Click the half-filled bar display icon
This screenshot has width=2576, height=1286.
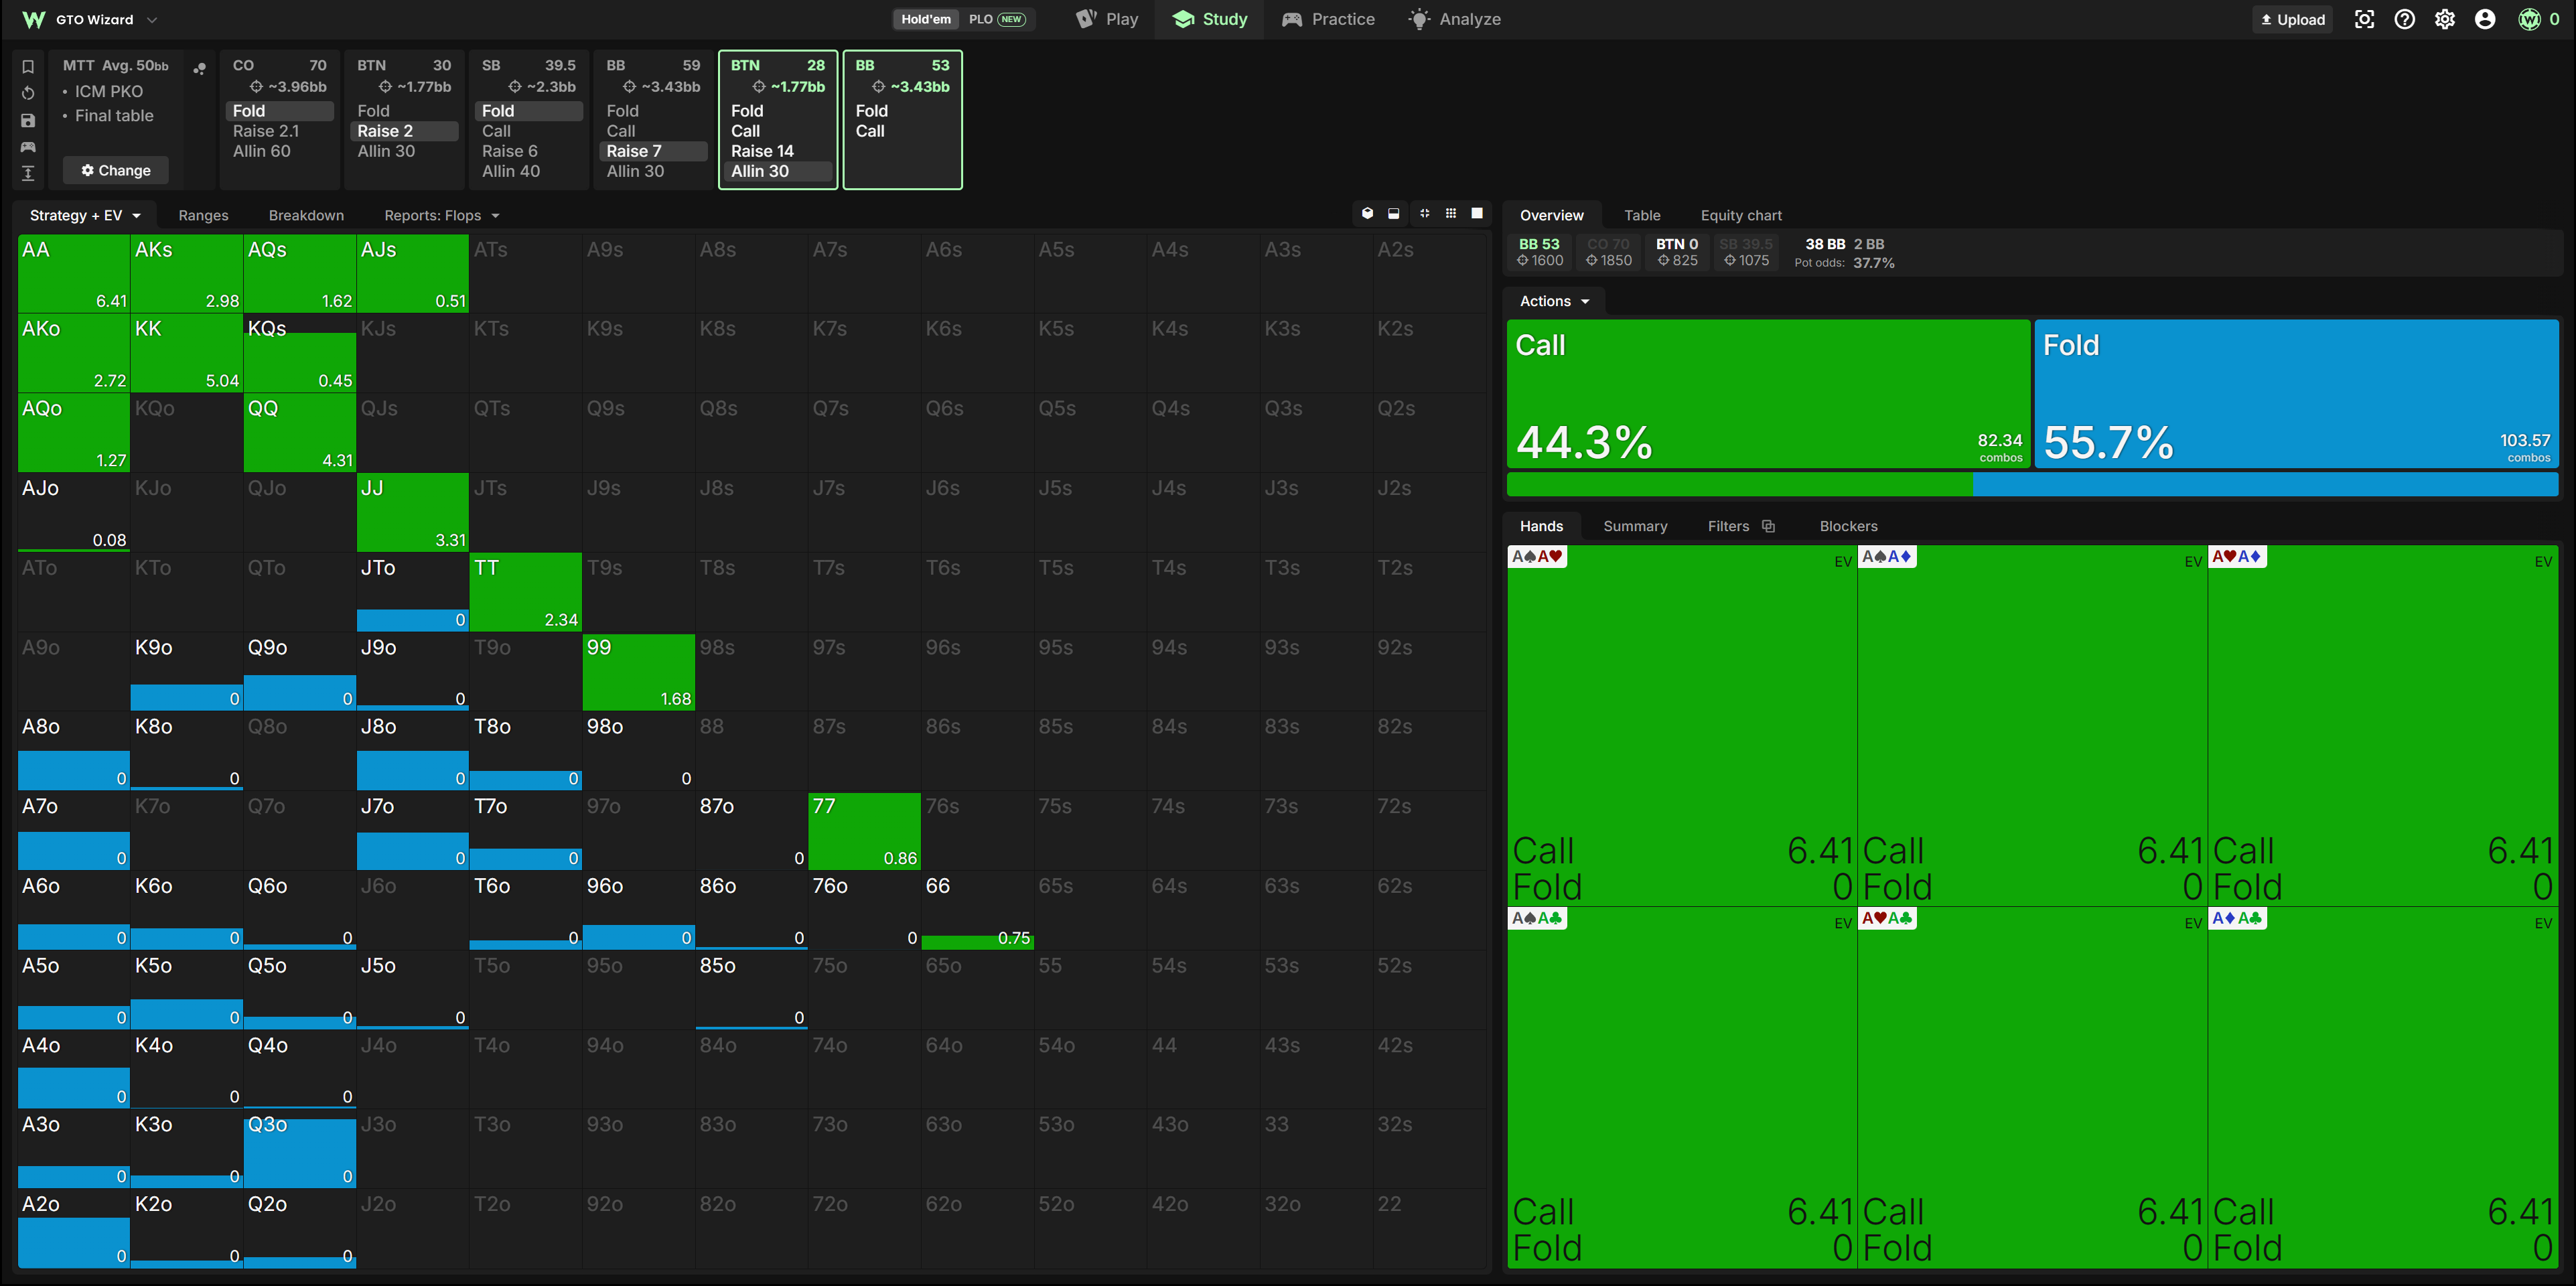coord(1394,213)
